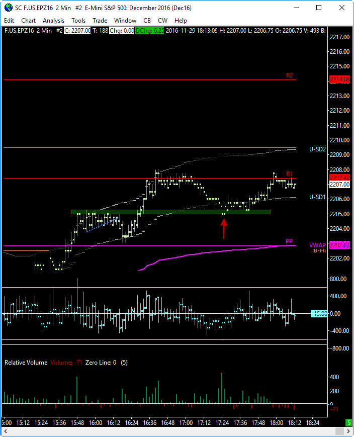Click the 15:48 time axis label
Viewport: 354px width, 437px height.
click(77, 423)
